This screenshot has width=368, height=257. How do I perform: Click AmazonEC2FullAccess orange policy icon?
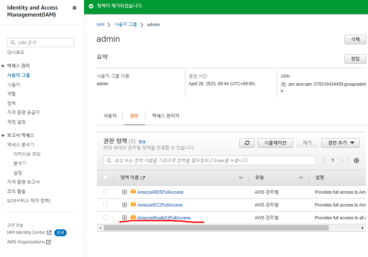click(133, 204)
